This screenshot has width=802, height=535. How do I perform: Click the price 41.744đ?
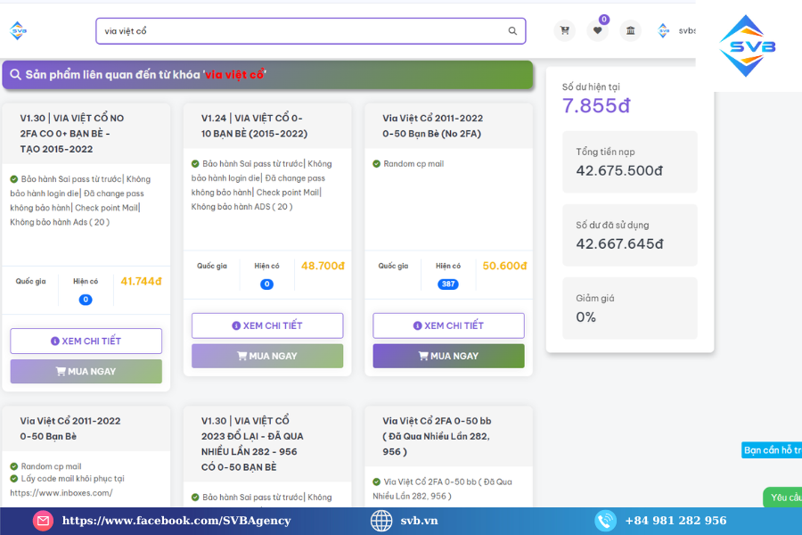click(141, 281)
